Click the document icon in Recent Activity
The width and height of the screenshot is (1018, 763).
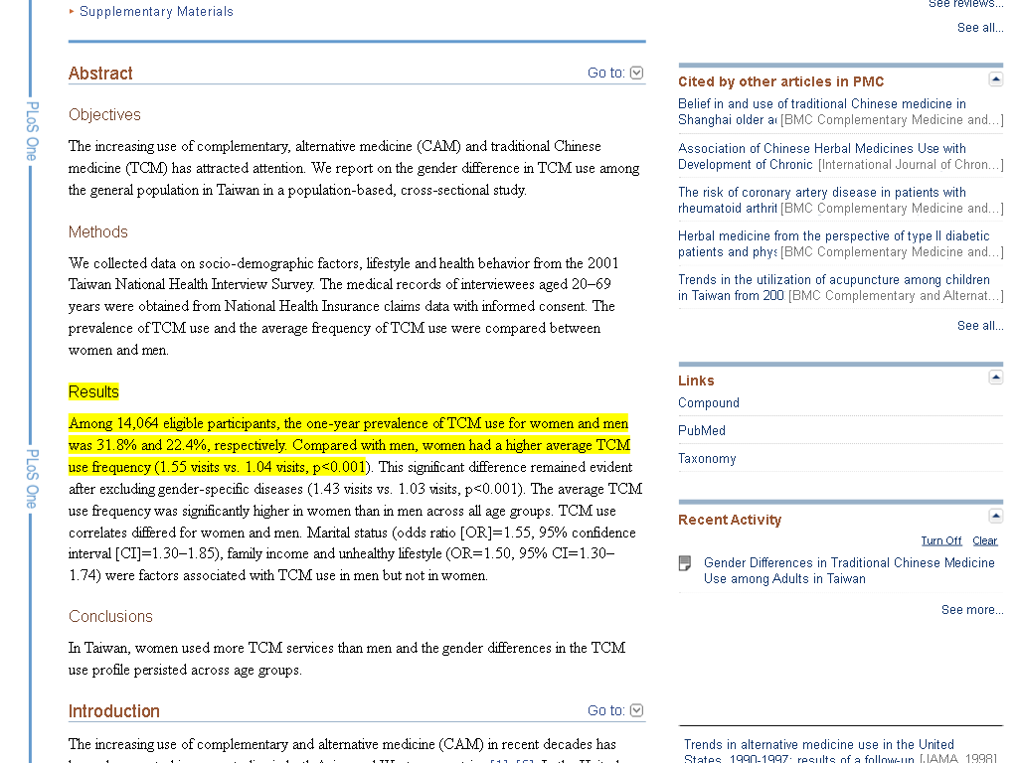click(685, 563)
